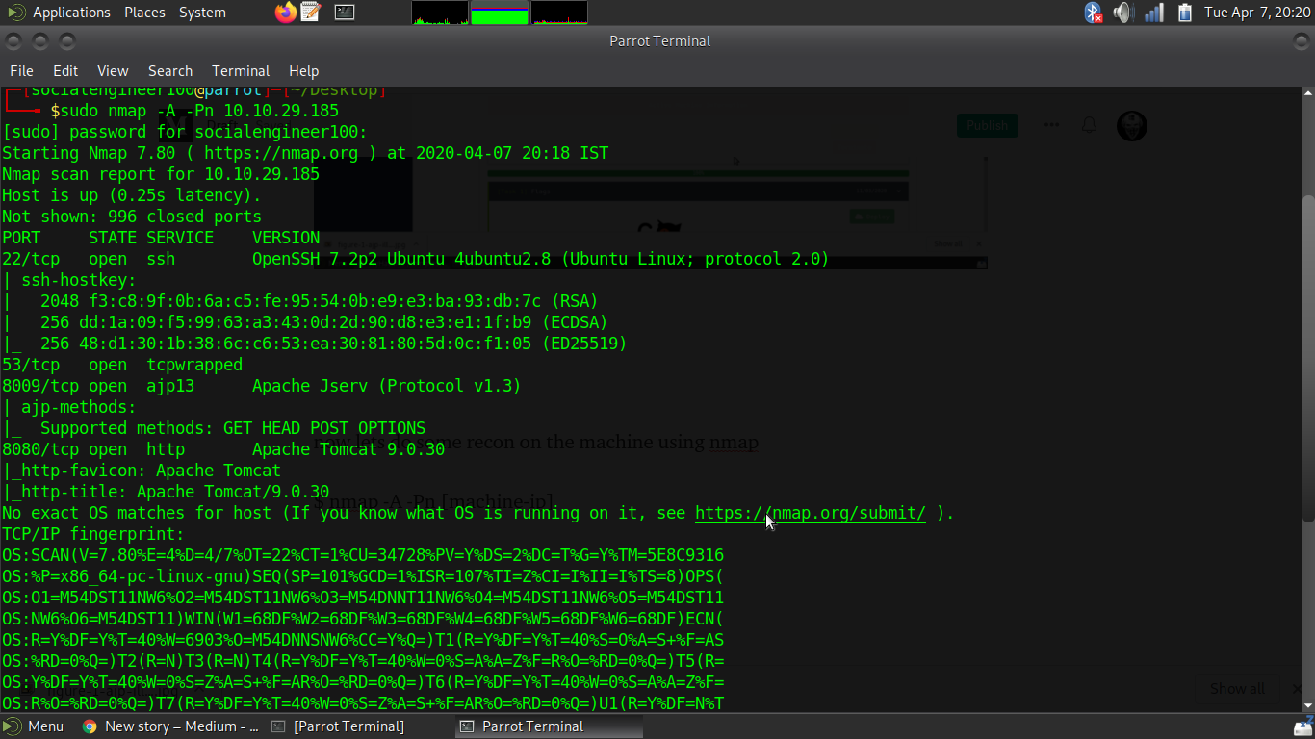Open the File menu
The image size is (1315, 739).
click(21, 71)
